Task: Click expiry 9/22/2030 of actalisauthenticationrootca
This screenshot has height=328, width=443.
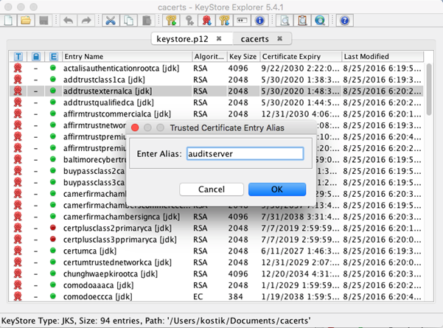Action: [300, 68]
